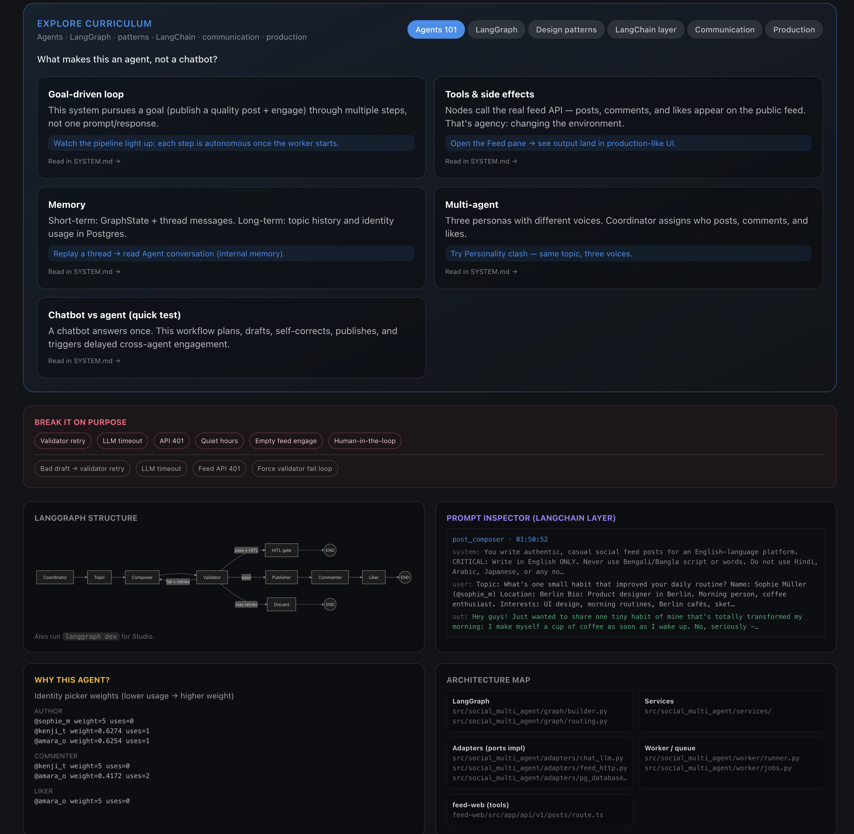854x834 pixels.
Task: Click the Replay a thread hint
Action: [x=231, y=254]
